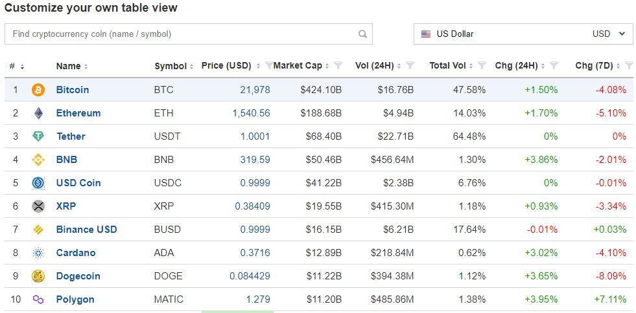Image resolution: width=636 pixels, height=313 pixels.
Task: Open the Cardano link
Action: click(76, 253)
